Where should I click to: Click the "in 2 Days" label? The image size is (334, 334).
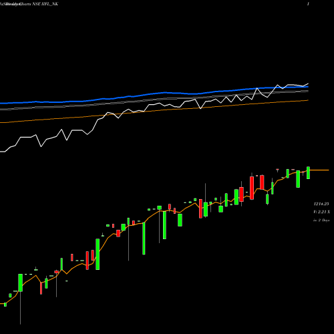click(321, 220)
